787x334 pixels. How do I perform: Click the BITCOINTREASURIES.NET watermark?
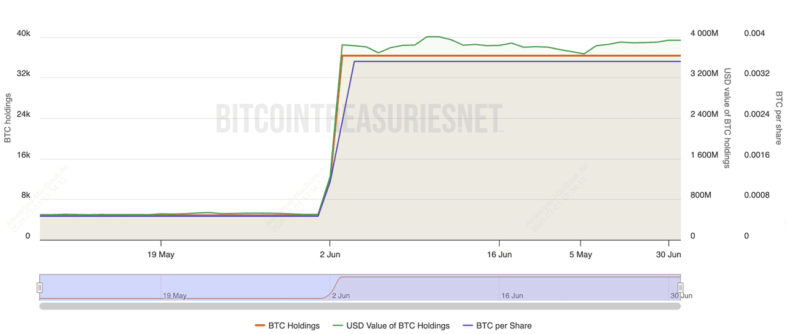[x=359, y=118]
